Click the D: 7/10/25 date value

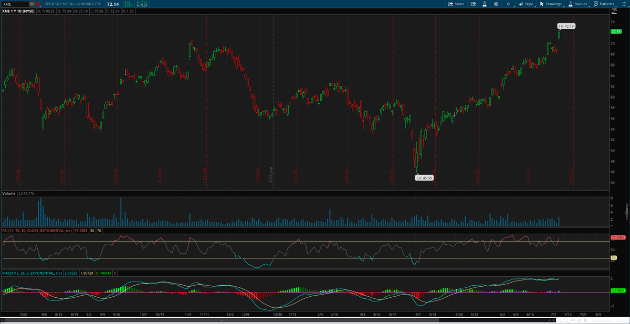(x=46, y=10)
